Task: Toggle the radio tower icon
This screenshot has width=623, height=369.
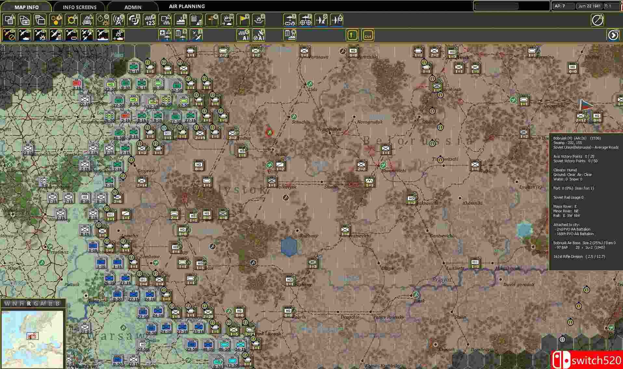Action: [x=118, y=20]
